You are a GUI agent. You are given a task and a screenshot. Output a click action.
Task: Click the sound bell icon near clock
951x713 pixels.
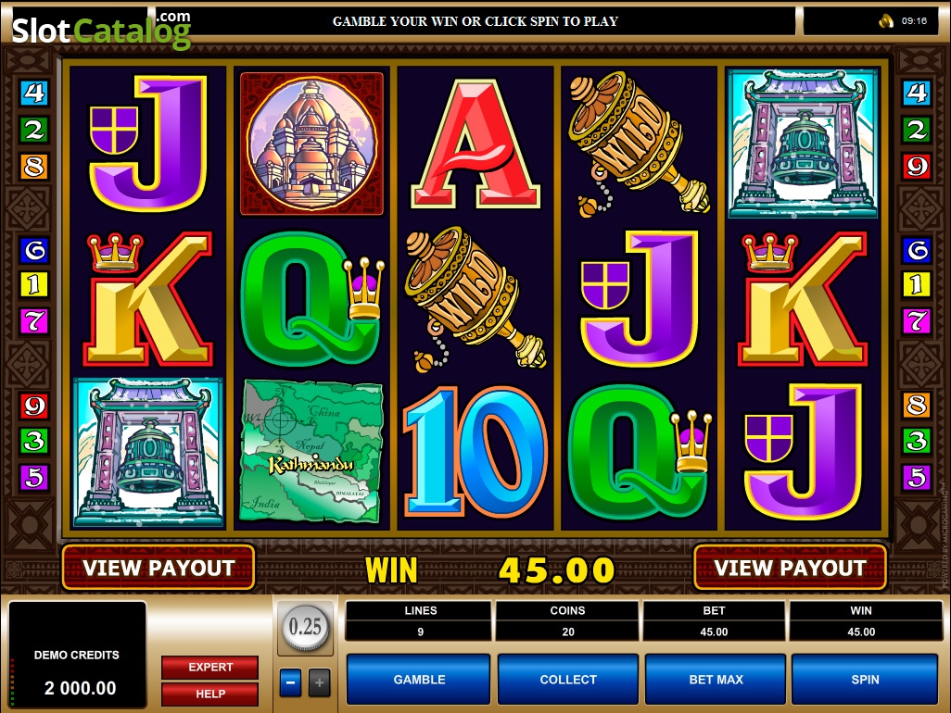click(885, 21)
